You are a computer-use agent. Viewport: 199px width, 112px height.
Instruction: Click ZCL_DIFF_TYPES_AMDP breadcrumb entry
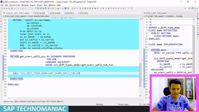pos(16,16)
